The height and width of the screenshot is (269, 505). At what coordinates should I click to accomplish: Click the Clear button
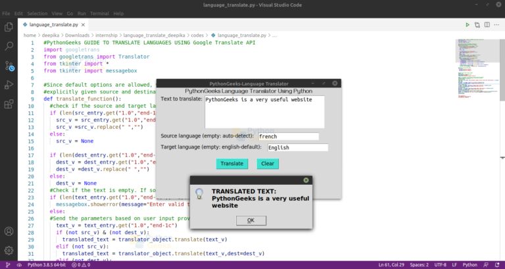point(268,164)
